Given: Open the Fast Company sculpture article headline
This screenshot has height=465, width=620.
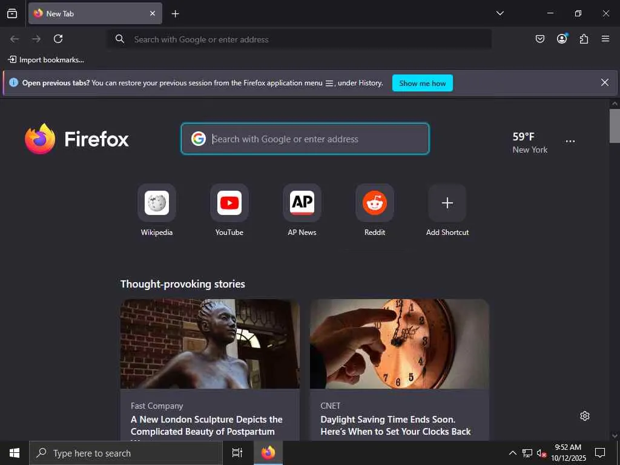Looking at the screenshot, I should [206, 426].
